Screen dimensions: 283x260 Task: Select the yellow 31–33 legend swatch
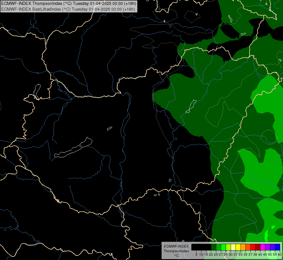click(238, 247)
